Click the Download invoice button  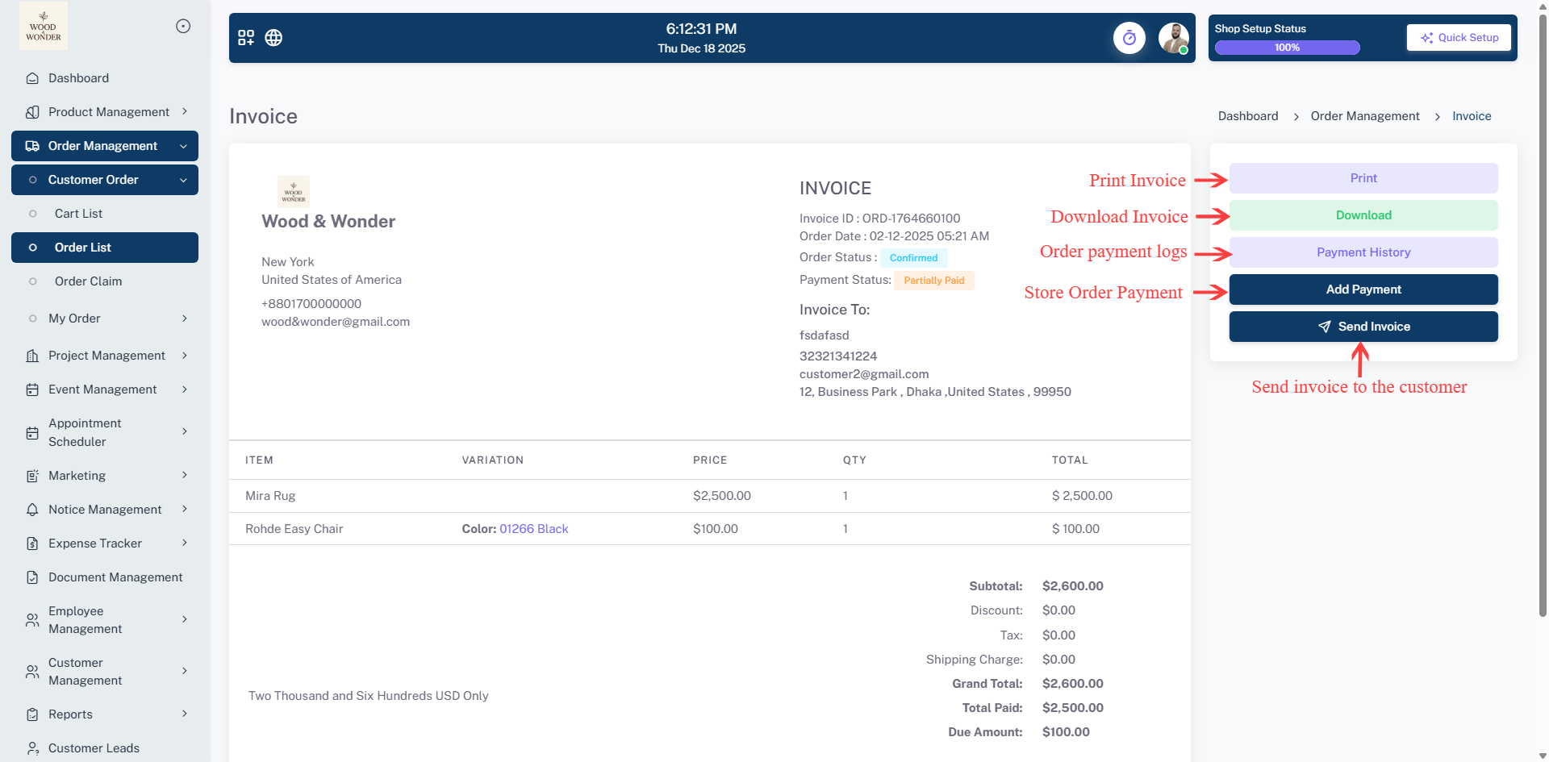coord(1363,215)
